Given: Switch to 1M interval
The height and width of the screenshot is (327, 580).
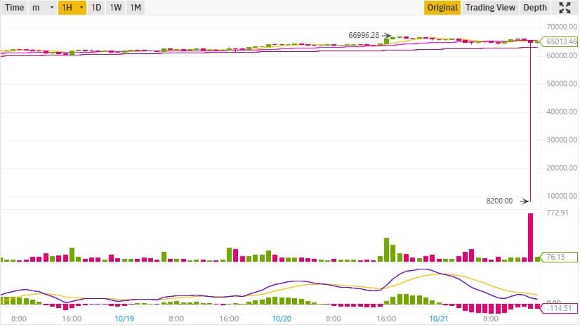Looking at the screenshot, I should click(x=136, y=8).
